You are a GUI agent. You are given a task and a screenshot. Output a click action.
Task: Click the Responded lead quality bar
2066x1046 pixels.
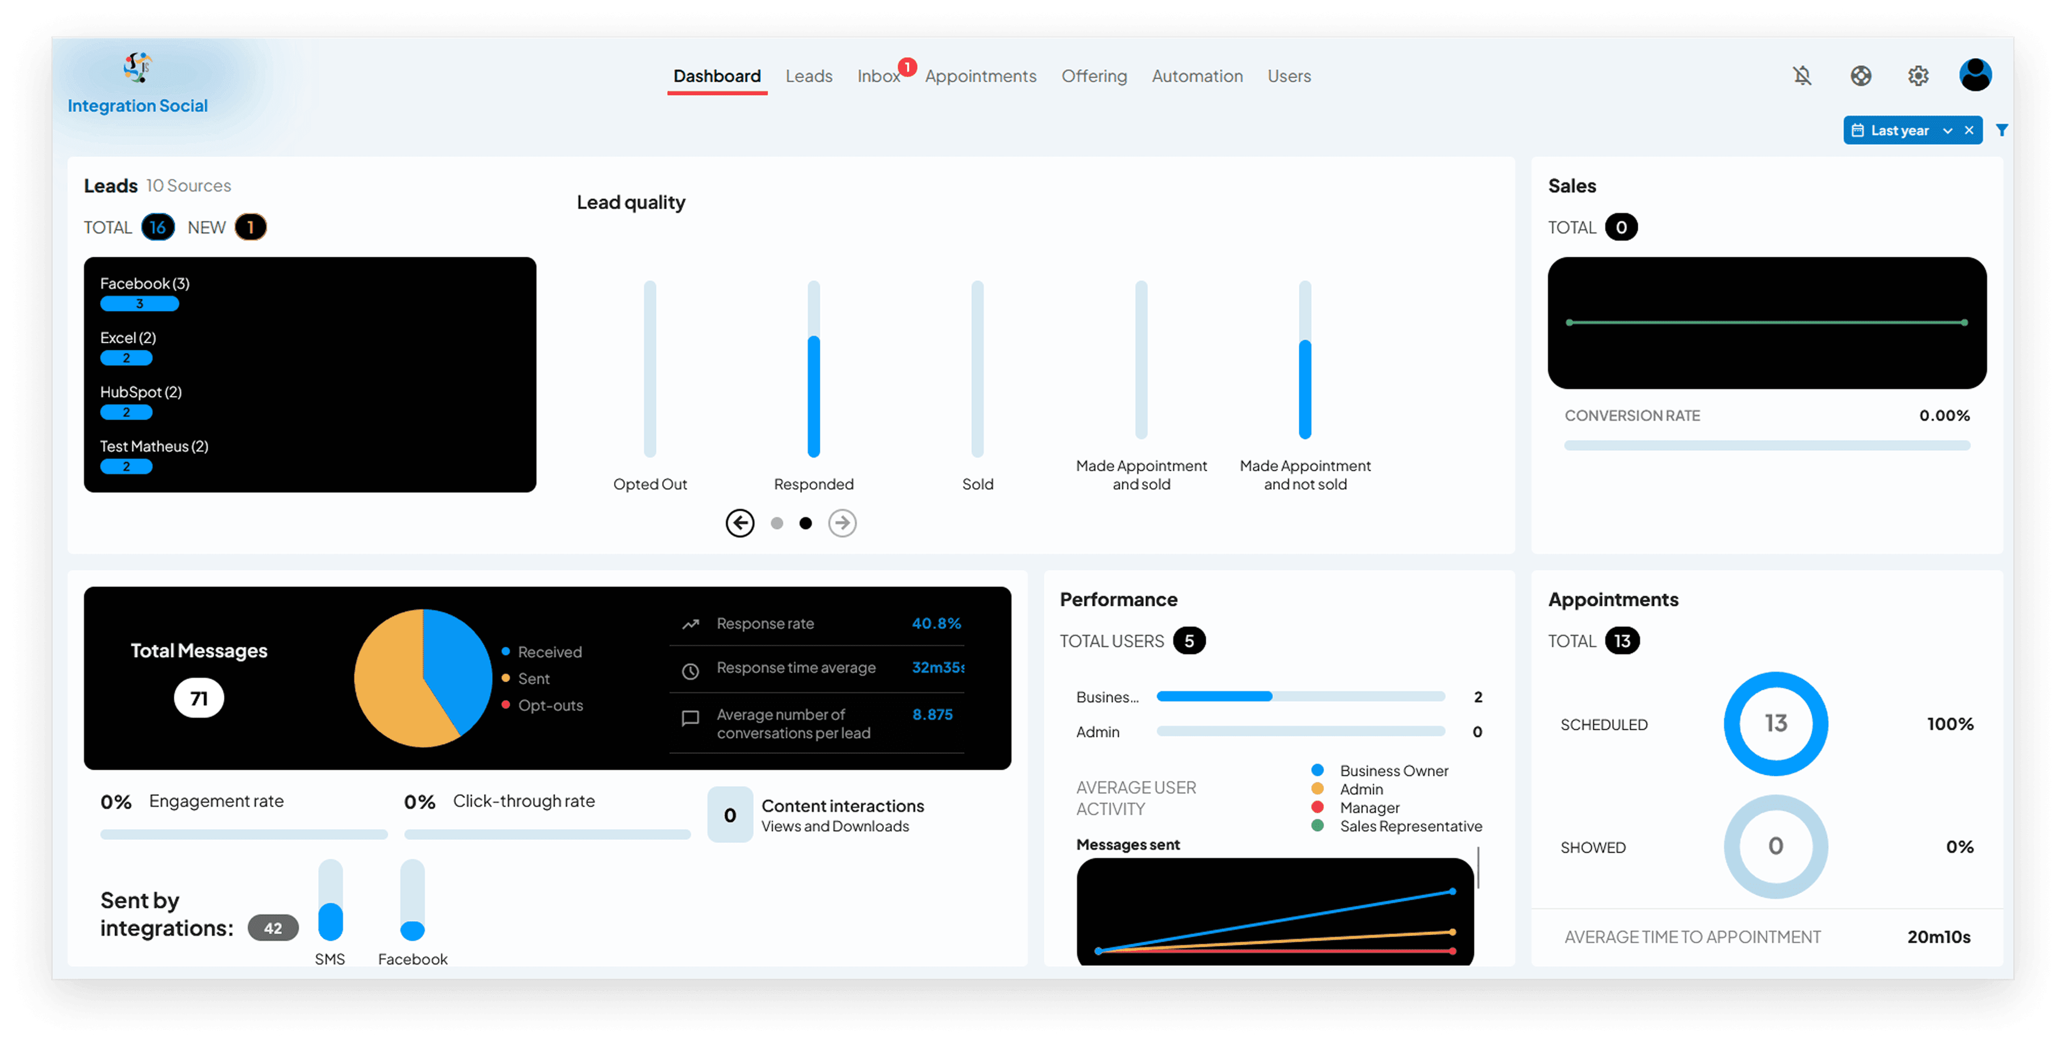click(x=813, y=368)
